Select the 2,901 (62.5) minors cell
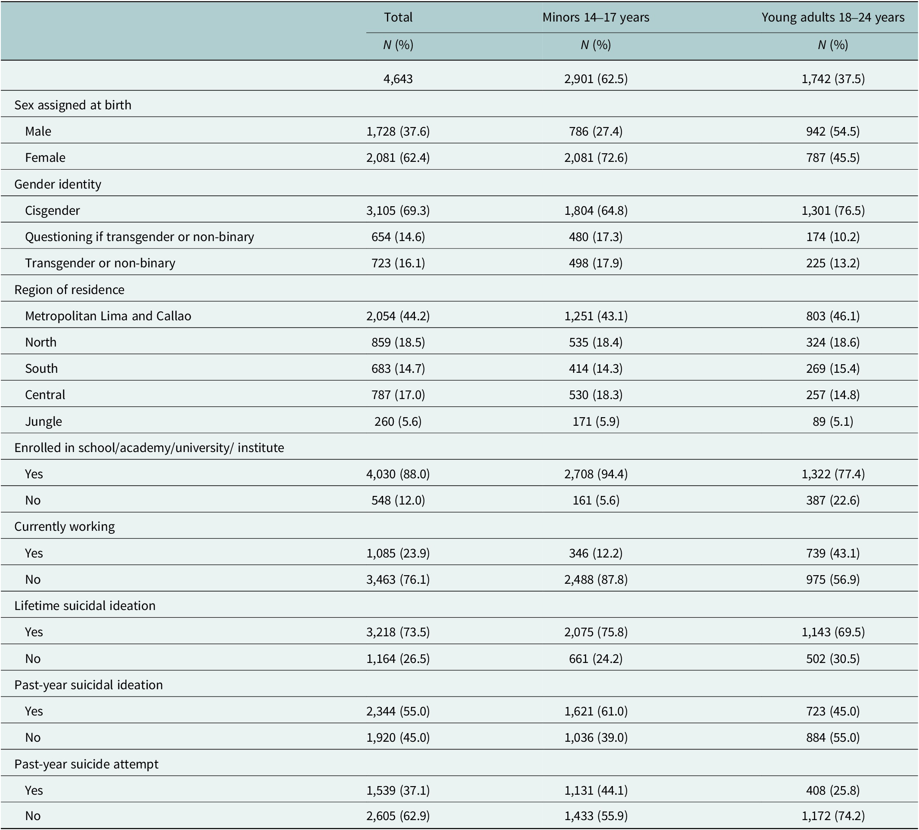 point(596,79)
